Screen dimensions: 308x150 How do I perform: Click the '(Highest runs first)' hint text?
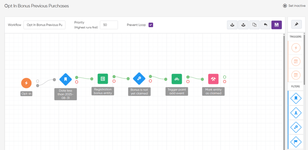pyautogui.click(x=86, y=27)
